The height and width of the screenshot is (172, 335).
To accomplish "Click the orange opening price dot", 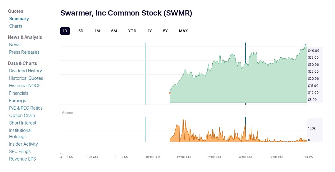I will [x=170, y=93].
